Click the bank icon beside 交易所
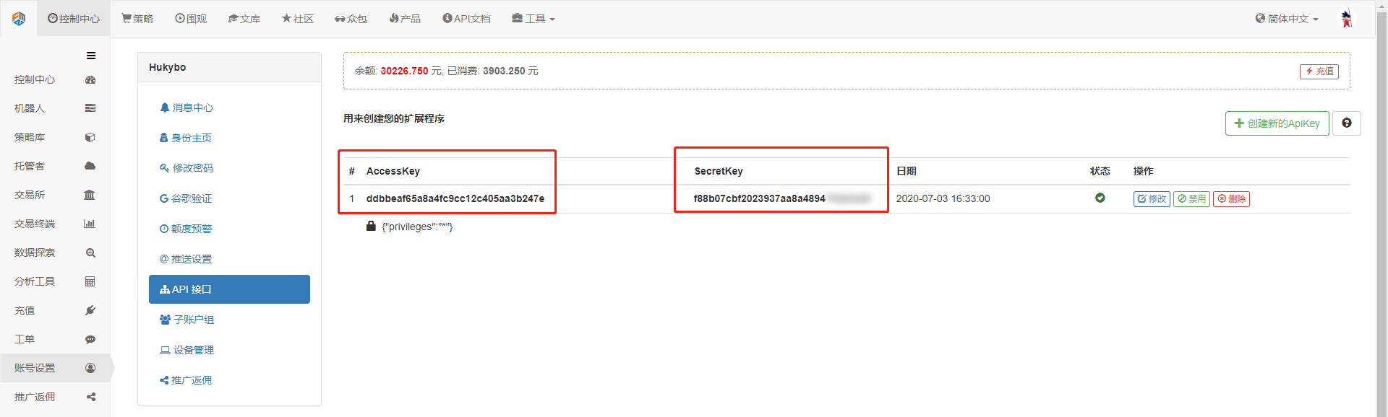This screenshot has height=417, width=1388. pos(90,195)
